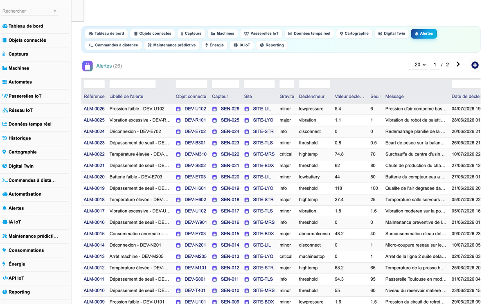Click the 'machinestop' trigger cell

click(312, 257)
